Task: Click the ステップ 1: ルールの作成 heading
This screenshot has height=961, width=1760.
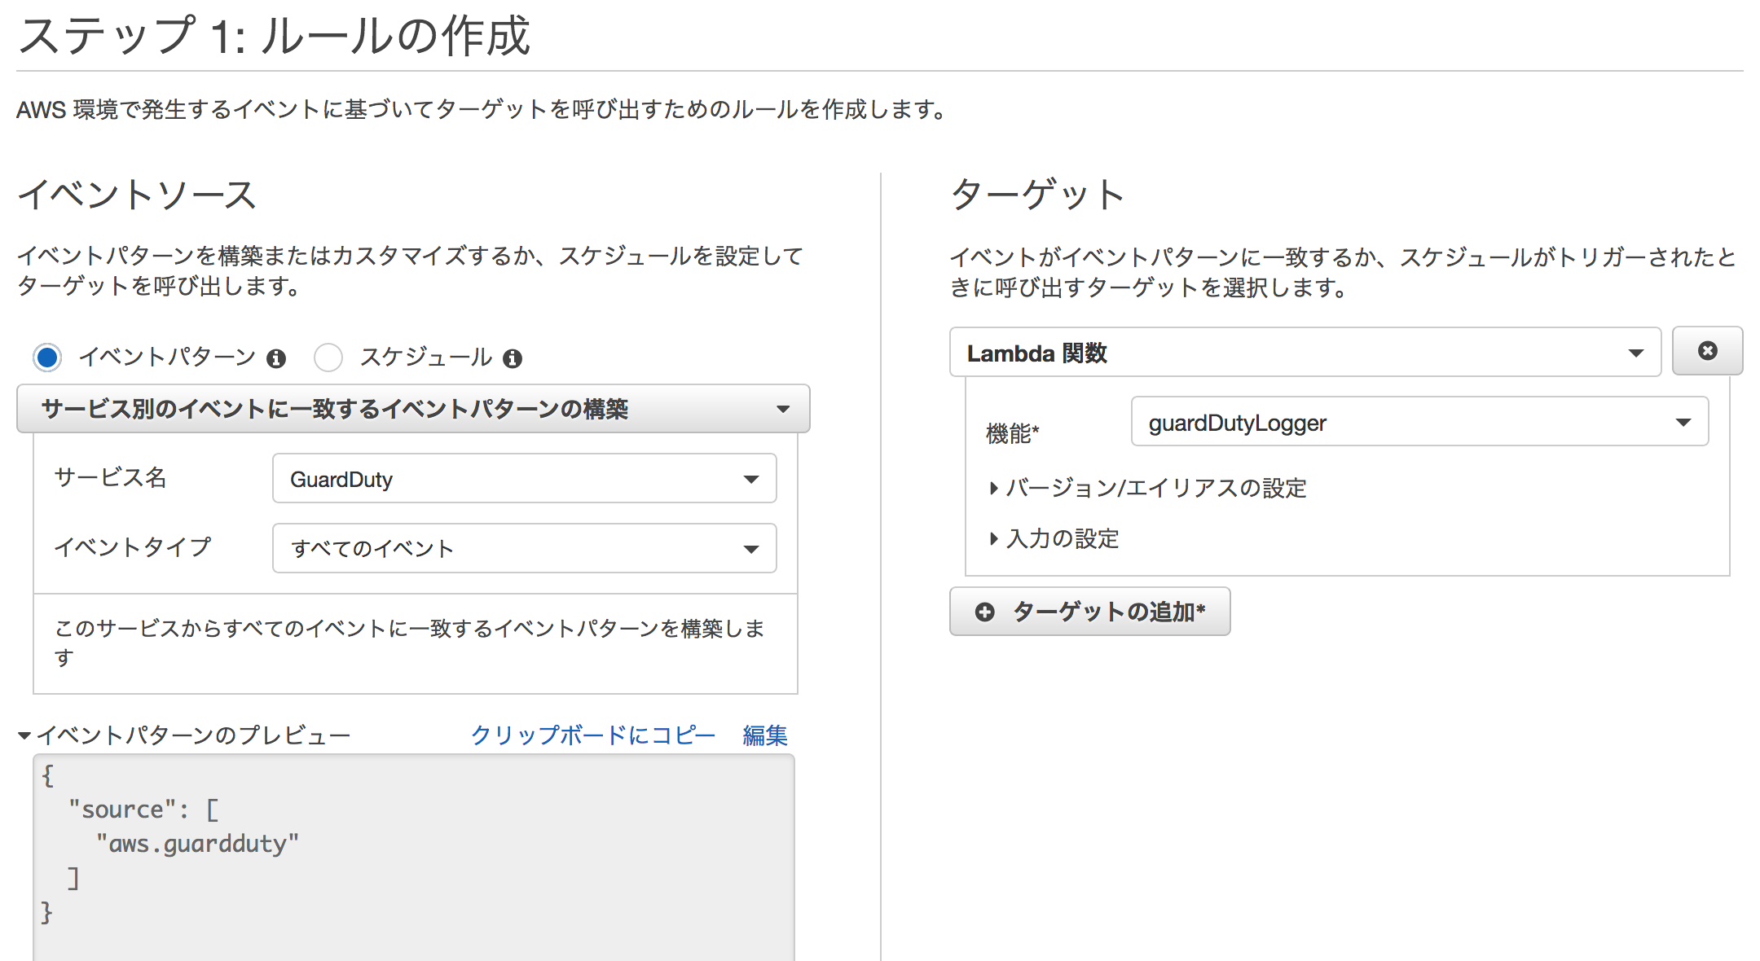Action: click(274, 37)
